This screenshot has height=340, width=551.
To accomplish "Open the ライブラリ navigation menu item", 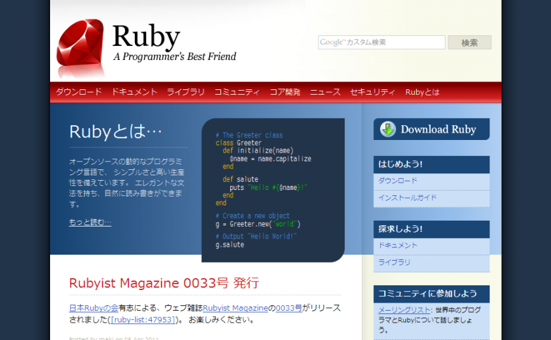I will (x=186, y=92).
